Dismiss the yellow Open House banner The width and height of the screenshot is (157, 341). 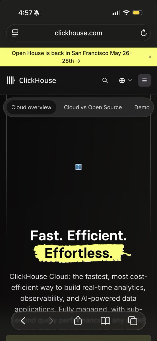(x=150, y=57)
